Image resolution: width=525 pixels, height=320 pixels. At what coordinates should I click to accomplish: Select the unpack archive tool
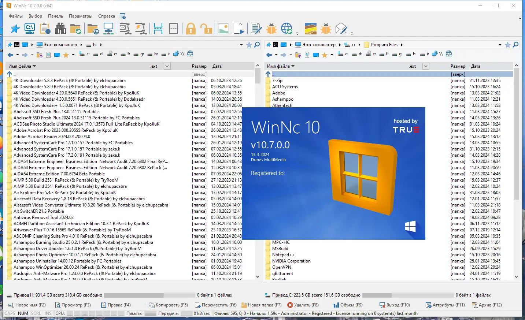pos(141,28)
